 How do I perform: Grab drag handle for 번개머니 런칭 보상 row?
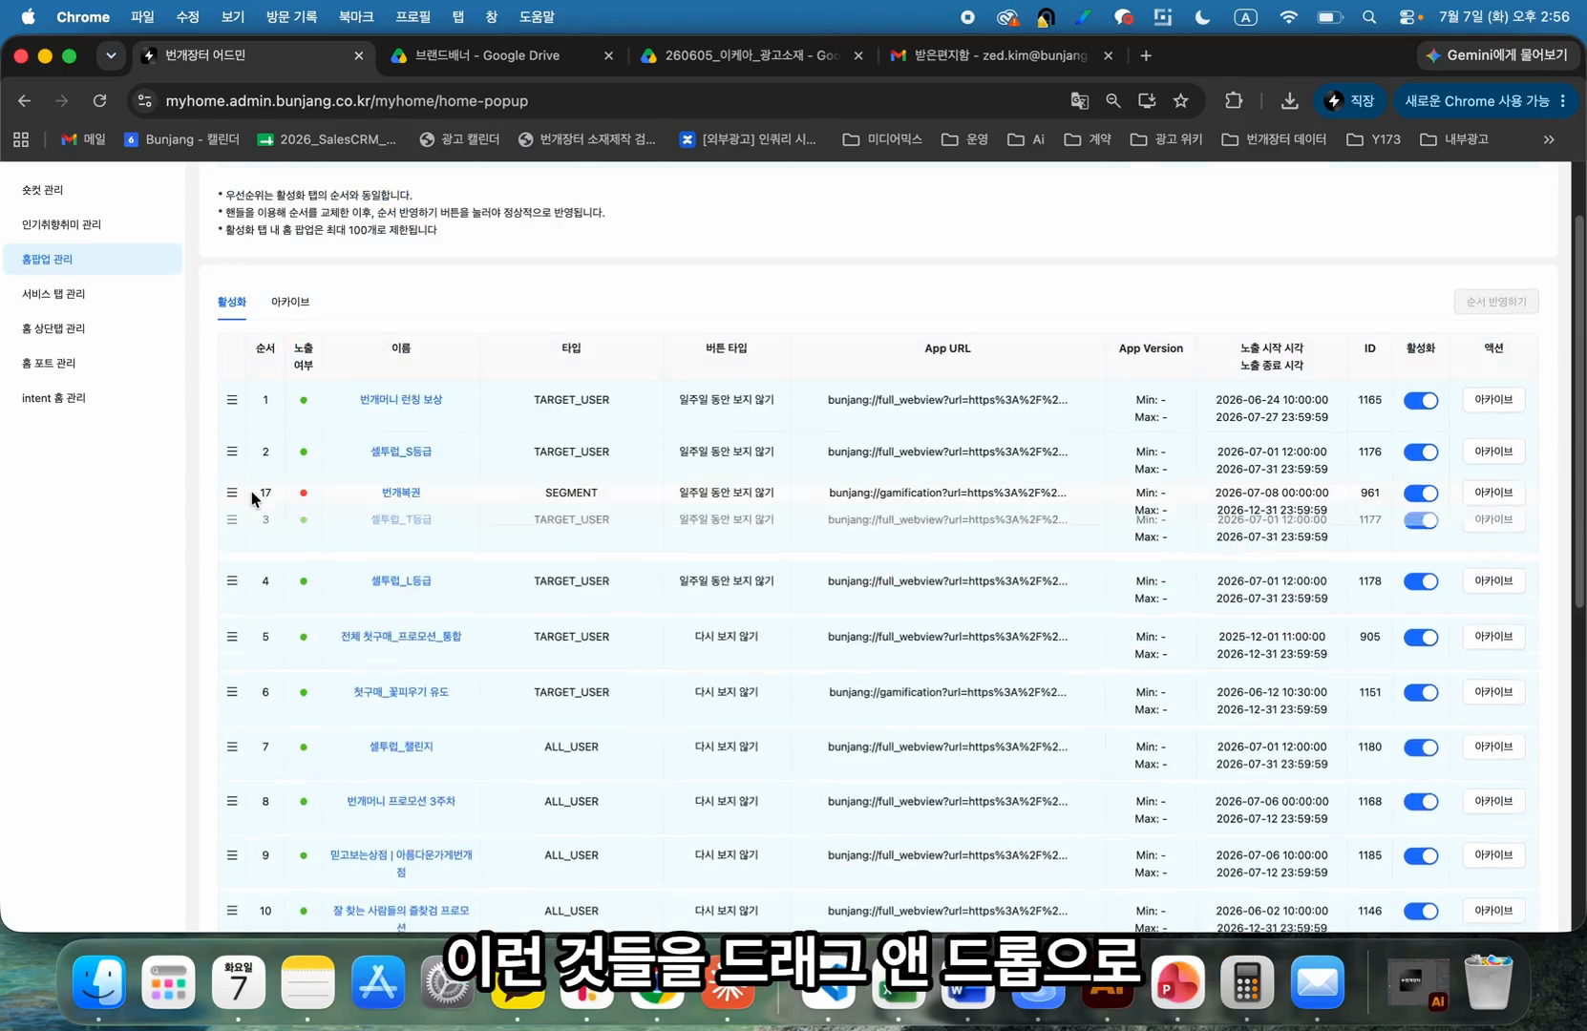click(x=232, y=400)
